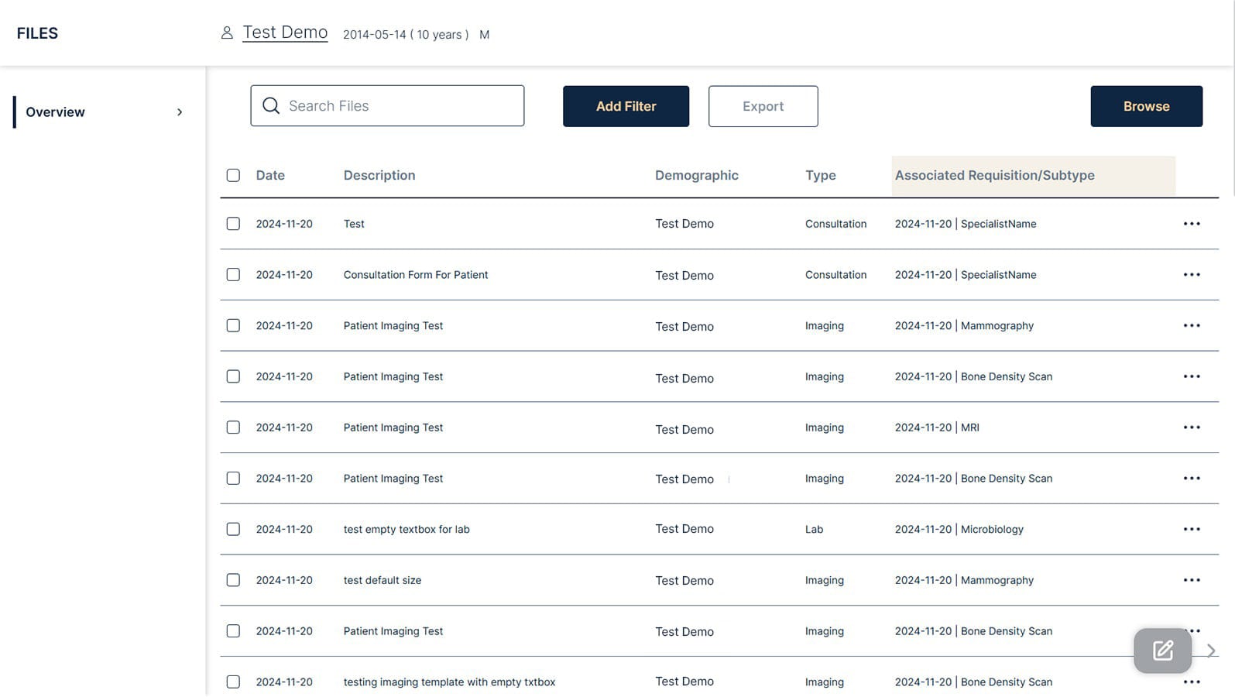
Task: Click the Browse button
Action: pos(1146,106)
